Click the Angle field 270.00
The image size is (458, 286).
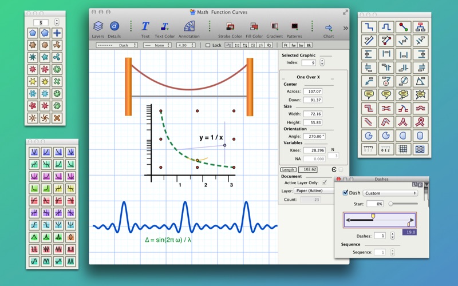tap(314, 136)
